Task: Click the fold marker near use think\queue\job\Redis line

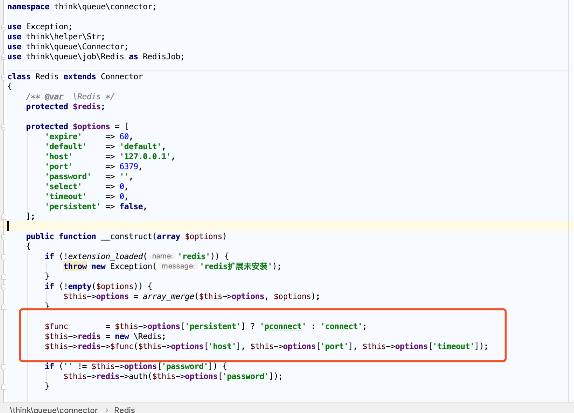Action: pos(3,57)
